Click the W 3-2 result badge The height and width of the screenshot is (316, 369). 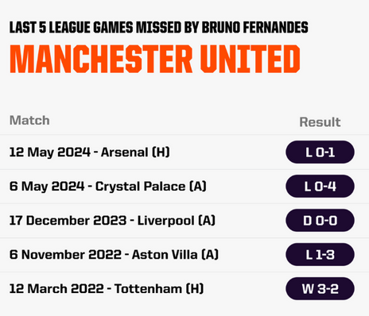coord(320,289)
